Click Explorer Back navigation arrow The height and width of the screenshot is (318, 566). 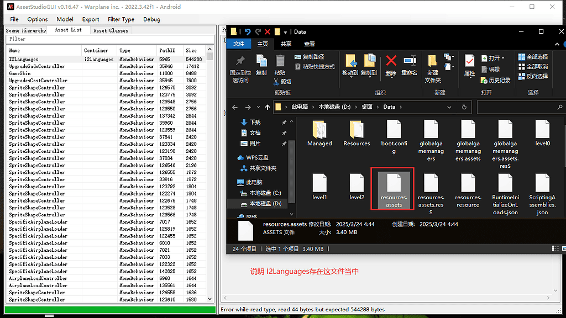pyautogui.click(x=235, y=107)
